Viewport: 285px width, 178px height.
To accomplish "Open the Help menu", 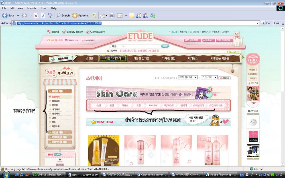I will click(54, 8).
